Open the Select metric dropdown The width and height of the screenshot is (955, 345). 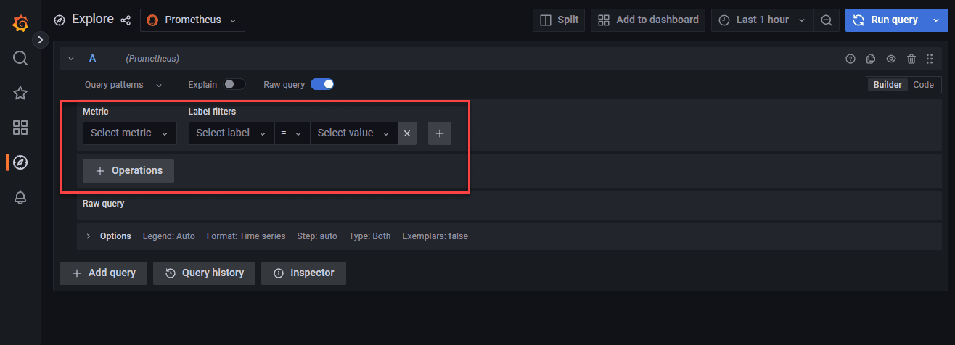point(130,133)
